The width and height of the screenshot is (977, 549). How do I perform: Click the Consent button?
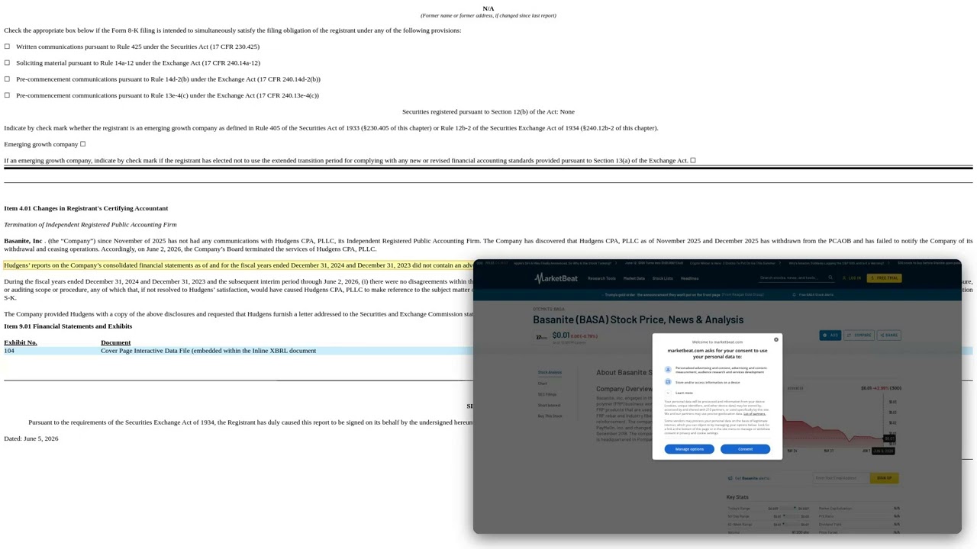pos(745,449)
